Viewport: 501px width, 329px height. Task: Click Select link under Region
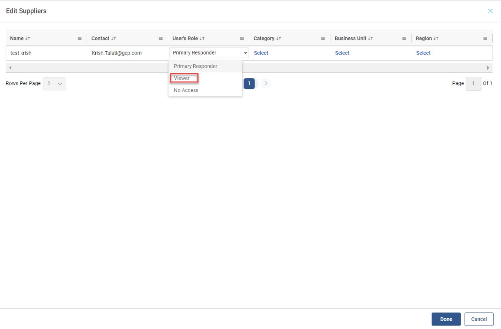tap(423, 53)
